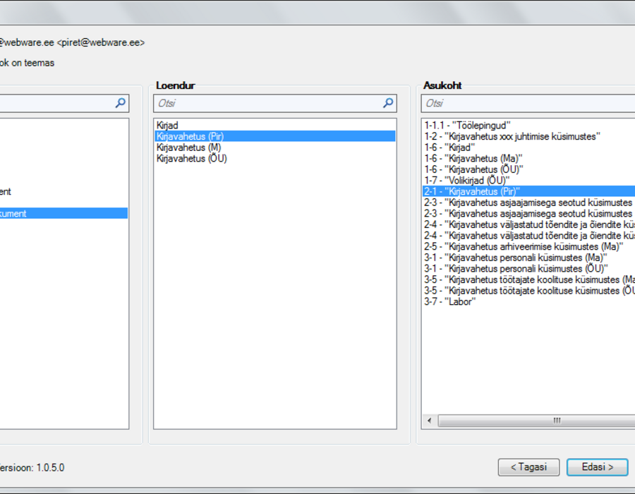Click the version text '1.0.5.0'

point(50,468)
